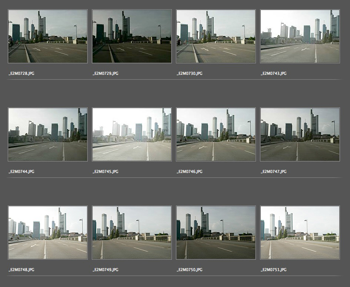The width and height of the screenshot is (350, 287).
Task: Select the _E2M0748.JPG photo thumbnail
Action: coord(48,233)
